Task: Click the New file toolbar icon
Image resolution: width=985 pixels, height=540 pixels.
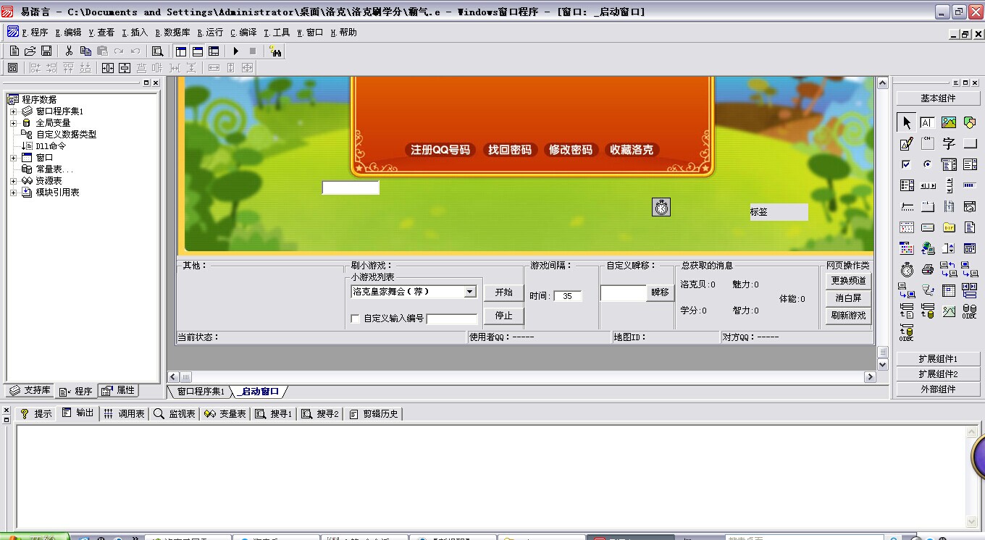Action: coord(14,51)
